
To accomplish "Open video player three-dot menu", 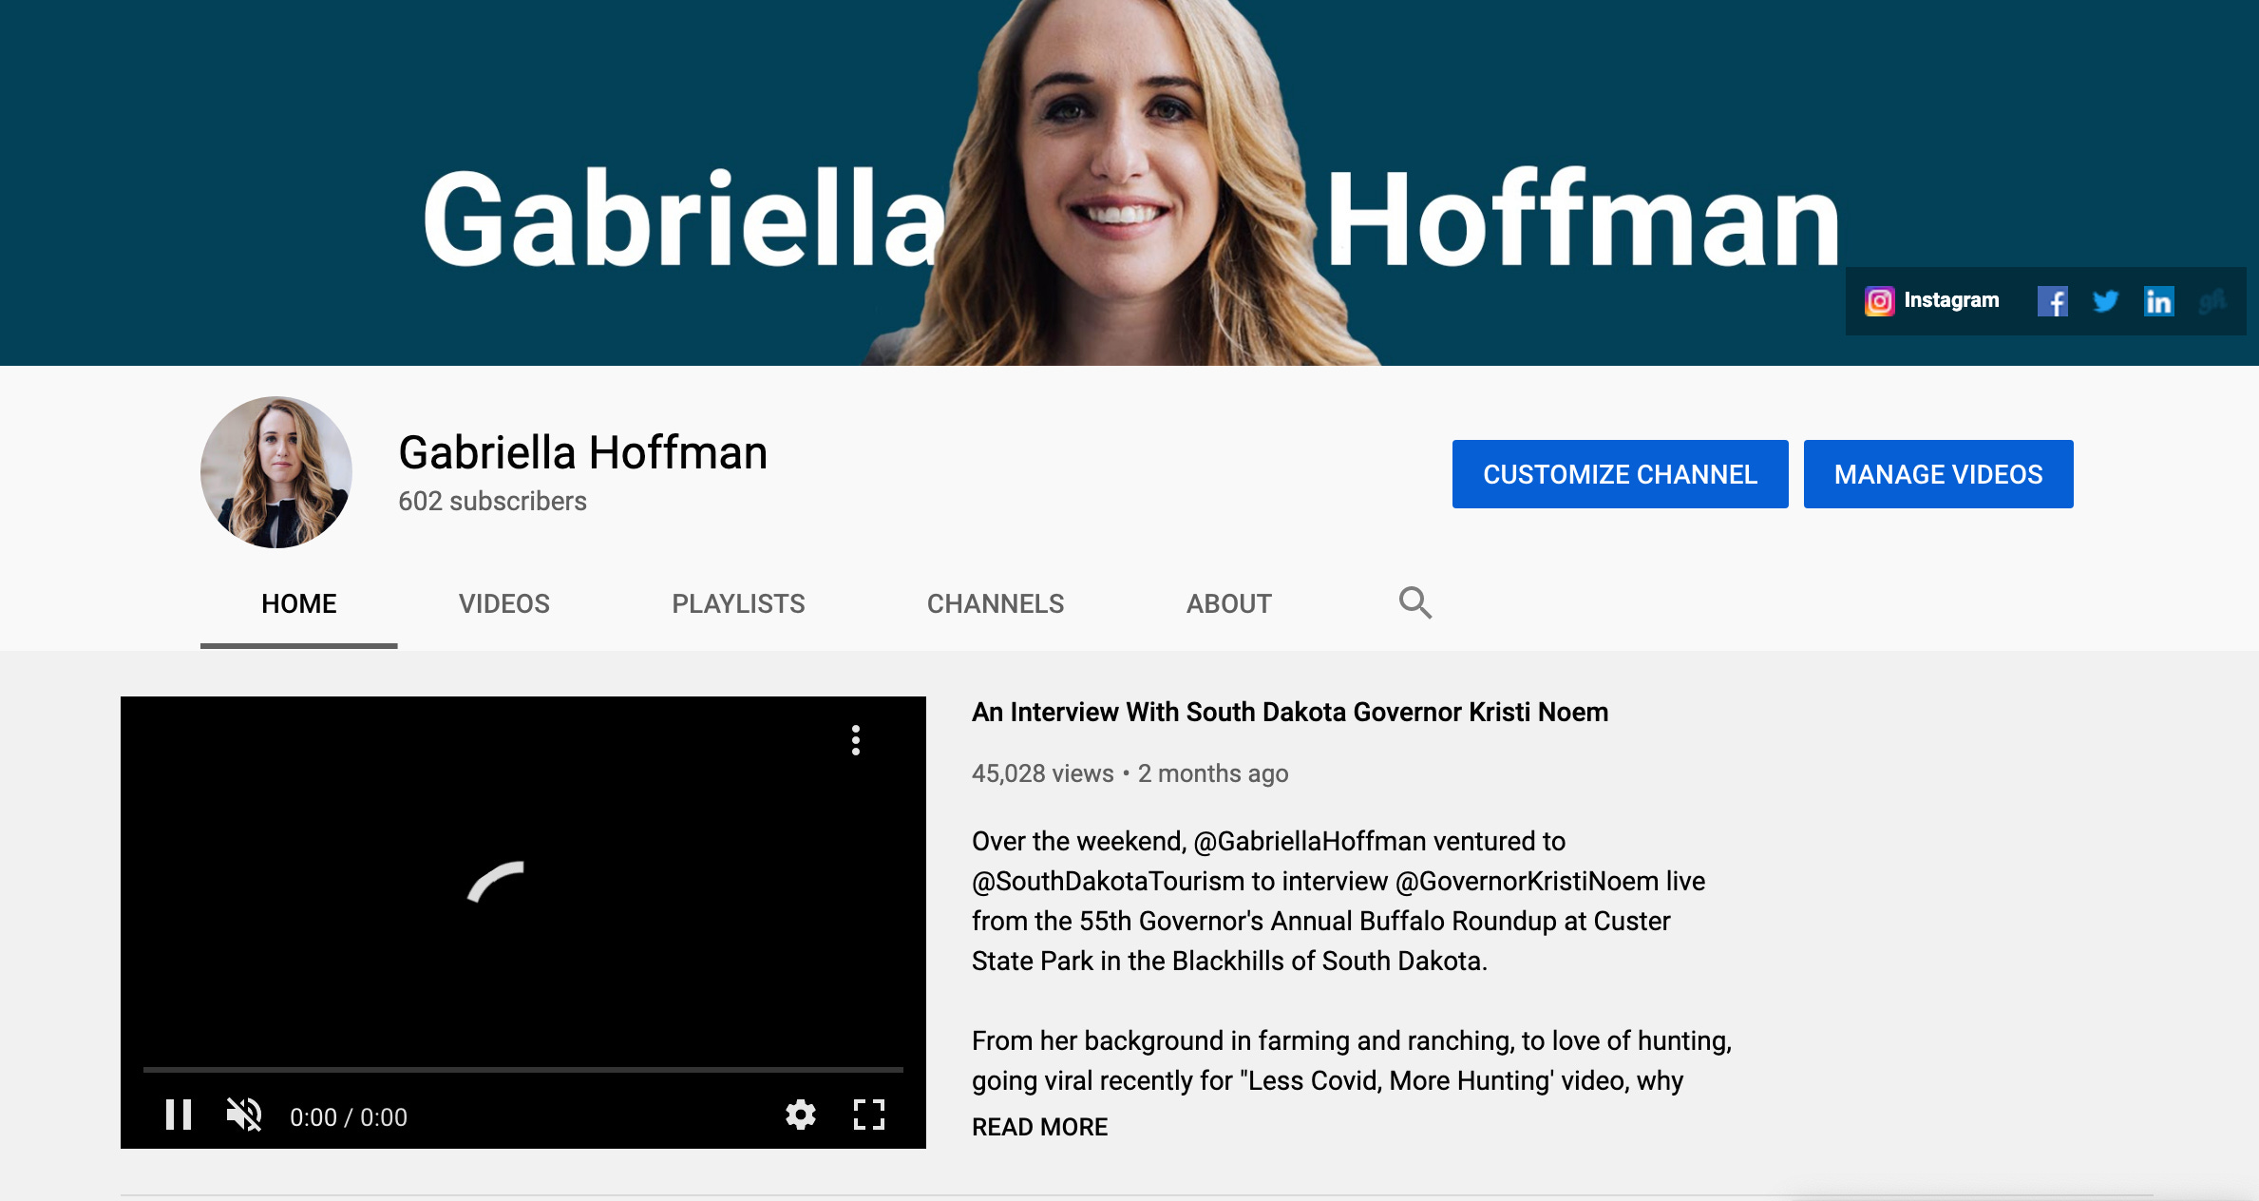I will coord(856,740).
